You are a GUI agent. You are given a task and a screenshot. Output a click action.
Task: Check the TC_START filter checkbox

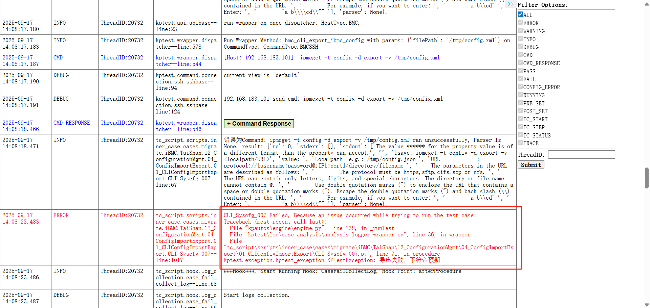pos(520,119)
